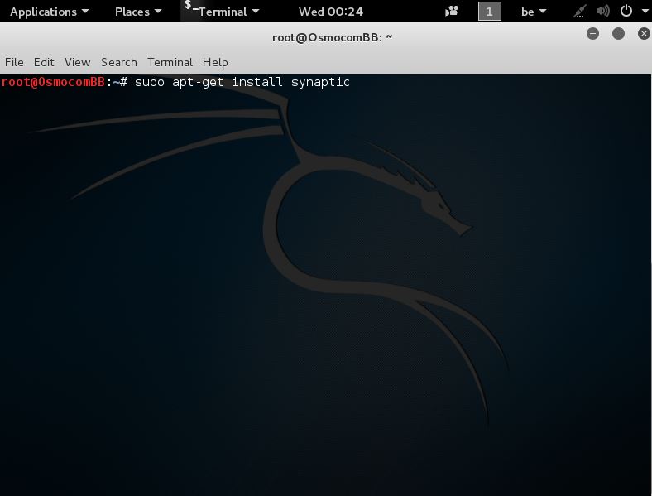Open the Terminal menu in menu bar

[x=170, y=62]
